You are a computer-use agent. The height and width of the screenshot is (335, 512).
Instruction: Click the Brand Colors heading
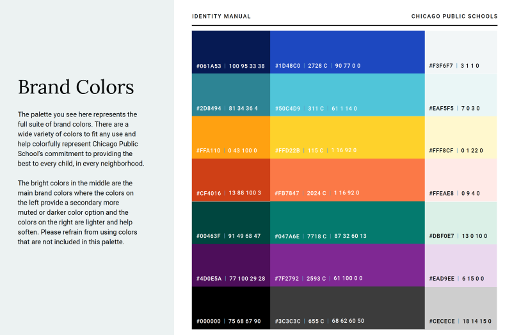point(76,87)
